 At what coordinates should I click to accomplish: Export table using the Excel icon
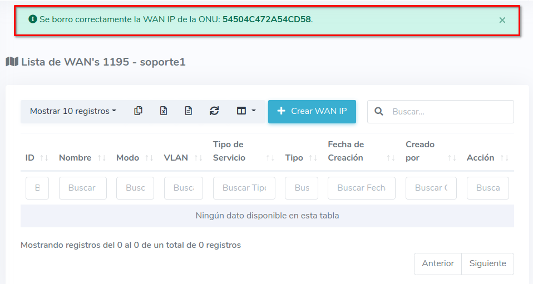[x=164, y=111]
